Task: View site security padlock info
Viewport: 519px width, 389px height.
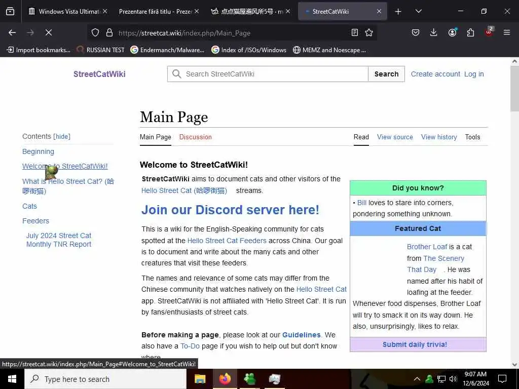Action: (109, 32)
